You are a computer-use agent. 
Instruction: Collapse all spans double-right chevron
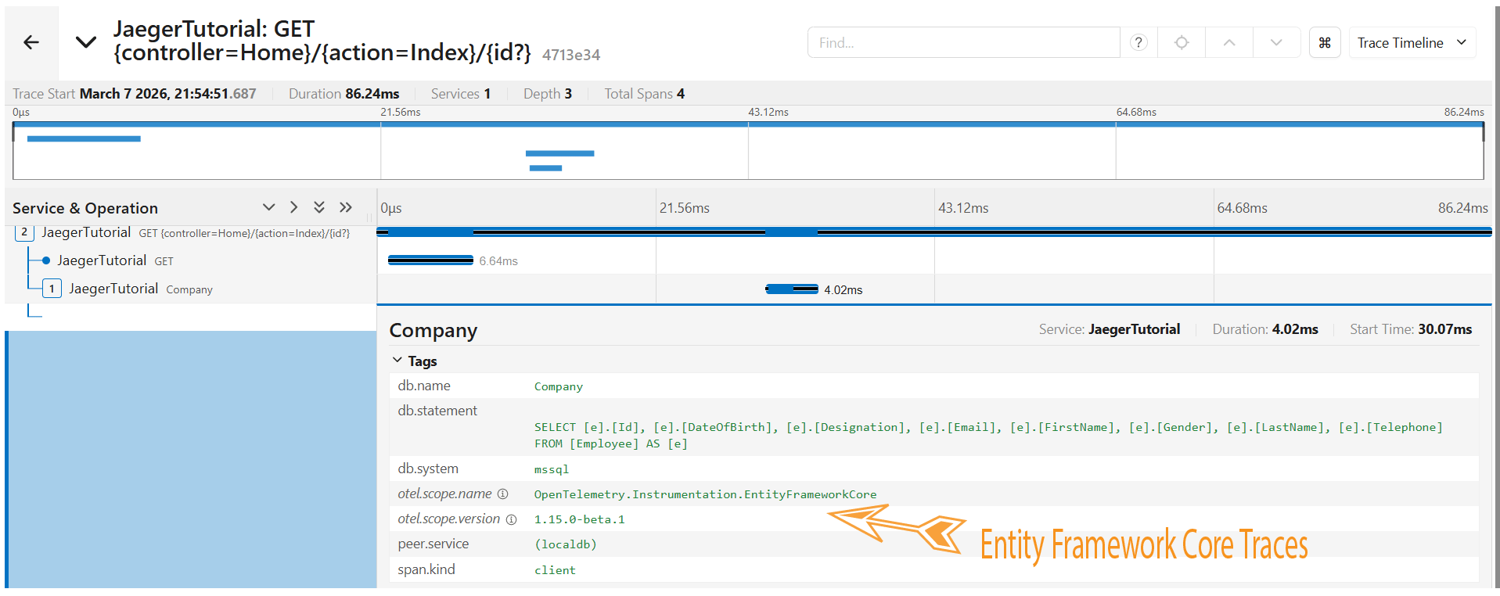point(346,207)
